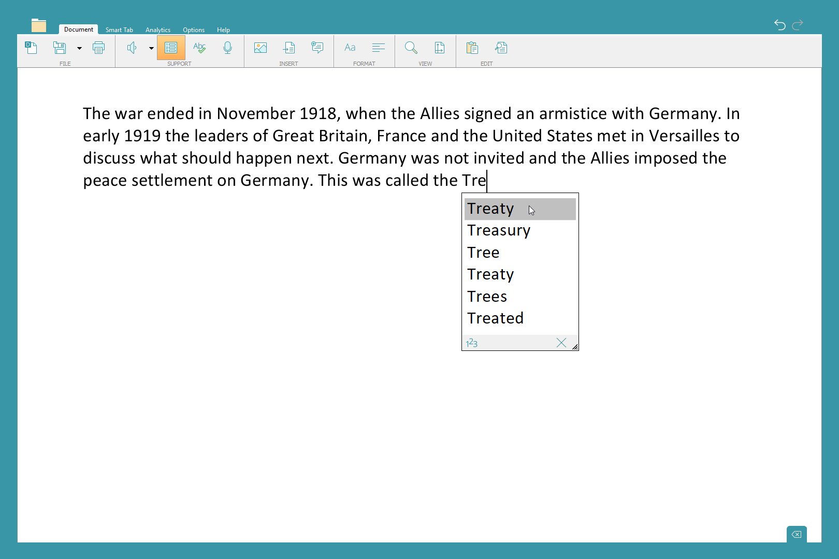839x559 pixels.
Task: Open the Aa font format options
Action: tap(350, 48)
